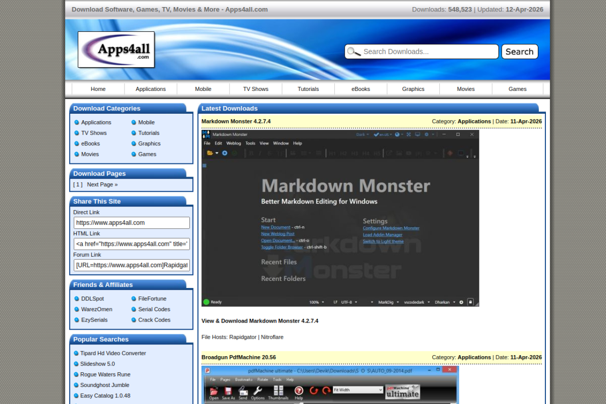606x404 pixels.
Task: Click the bullet icon beside sidebar Applications
Action: [x=77, y=122]
